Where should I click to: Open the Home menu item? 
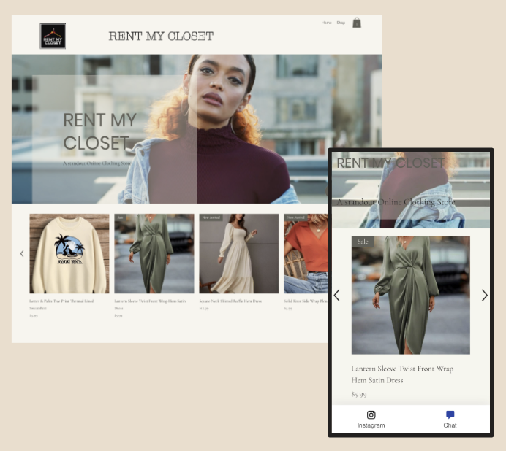(326, 23)
